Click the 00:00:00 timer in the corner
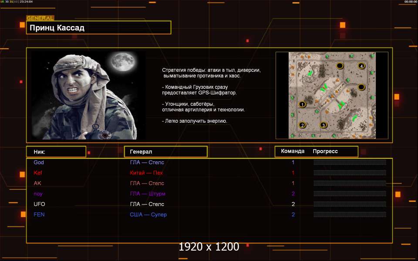The height and width of the screenshot is (261, 418). click(410, 2)
